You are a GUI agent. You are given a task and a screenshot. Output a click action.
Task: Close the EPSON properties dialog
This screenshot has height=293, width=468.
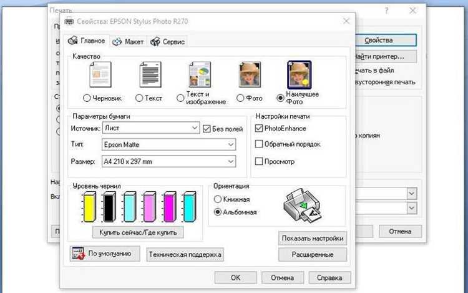click(x=346, y=21)
